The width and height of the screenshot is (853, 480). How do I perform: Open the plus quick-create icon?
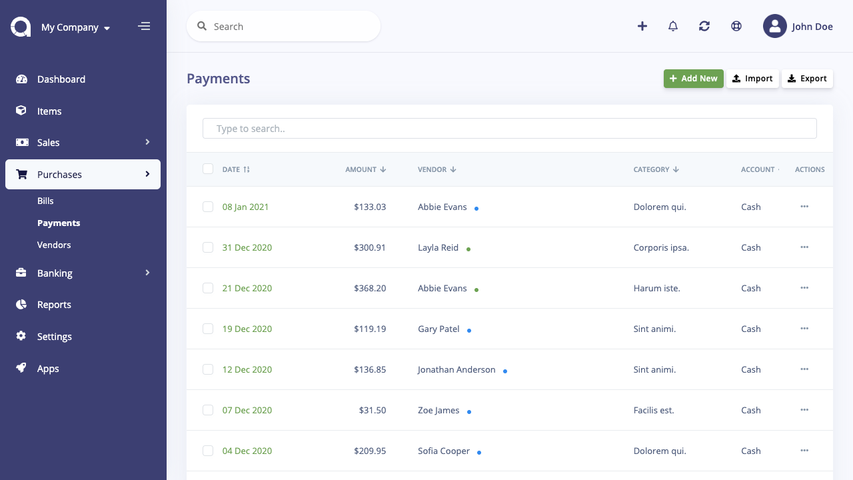click(642, 27)
